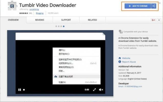Open the Support tab
The width and height of the screenshot is (163, 102).
(x=66, y=20)
